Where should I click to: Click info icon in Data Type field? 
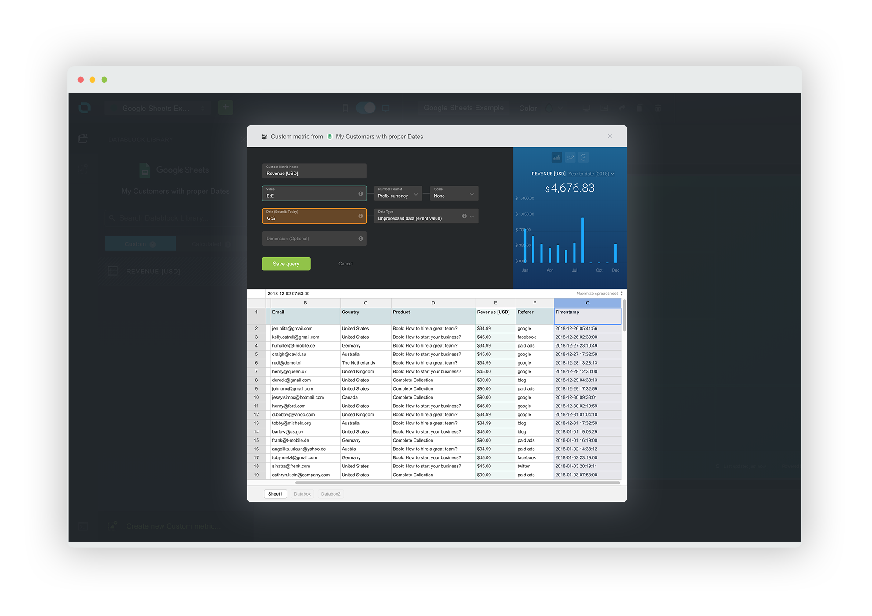(x=464, y=216)
